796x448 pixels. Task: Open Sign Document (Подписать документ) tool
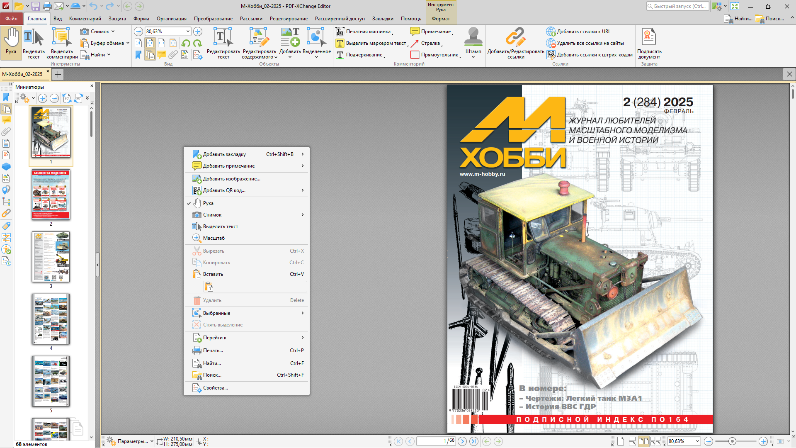[649, 41]
